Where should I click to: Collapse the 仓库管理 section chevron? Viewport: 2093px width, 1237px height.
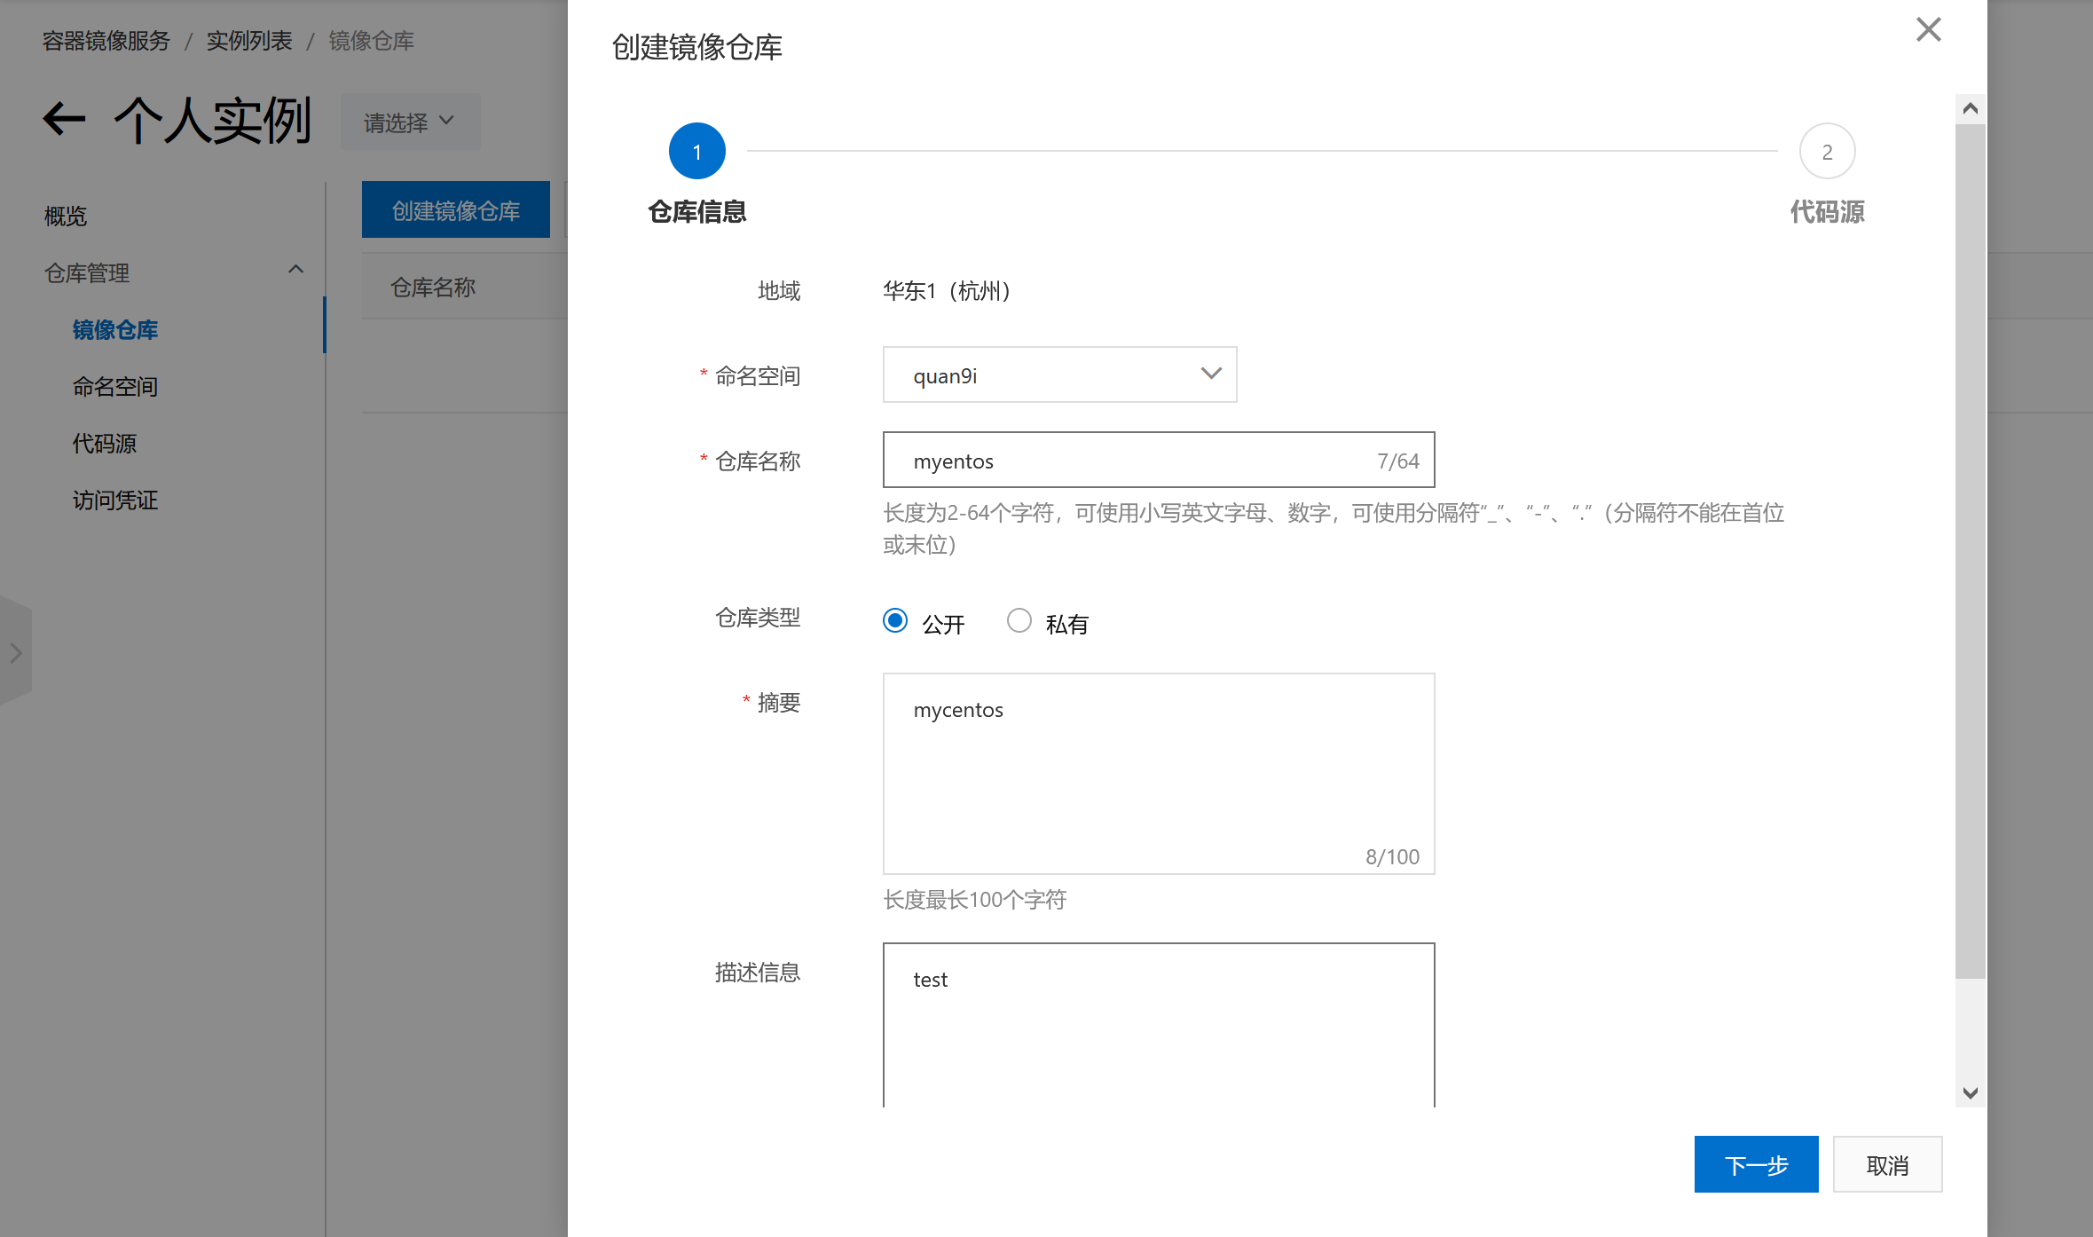point(296,269)
